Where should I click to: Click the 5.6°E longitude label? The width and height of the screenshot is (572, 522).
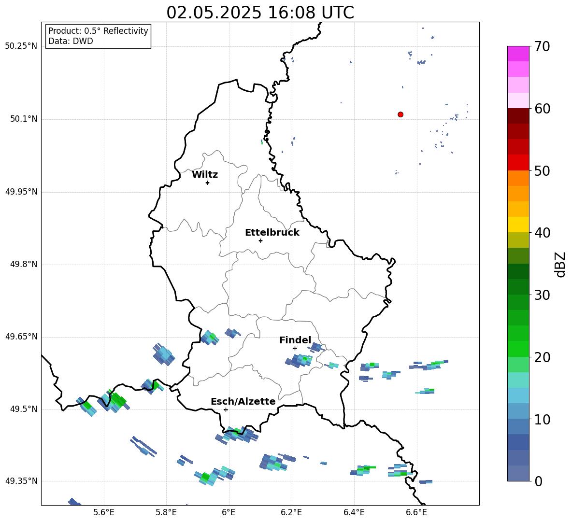click(104, 513)
